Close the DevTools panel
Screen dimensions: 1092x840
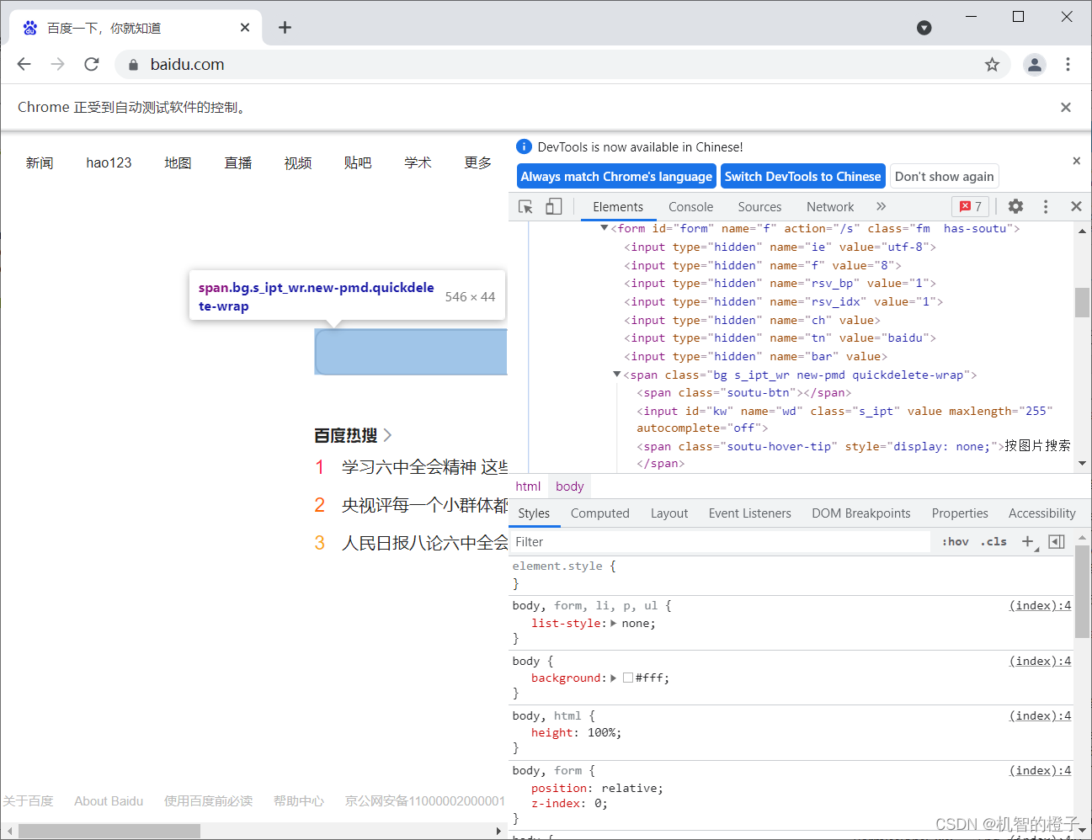(1076, 206)
